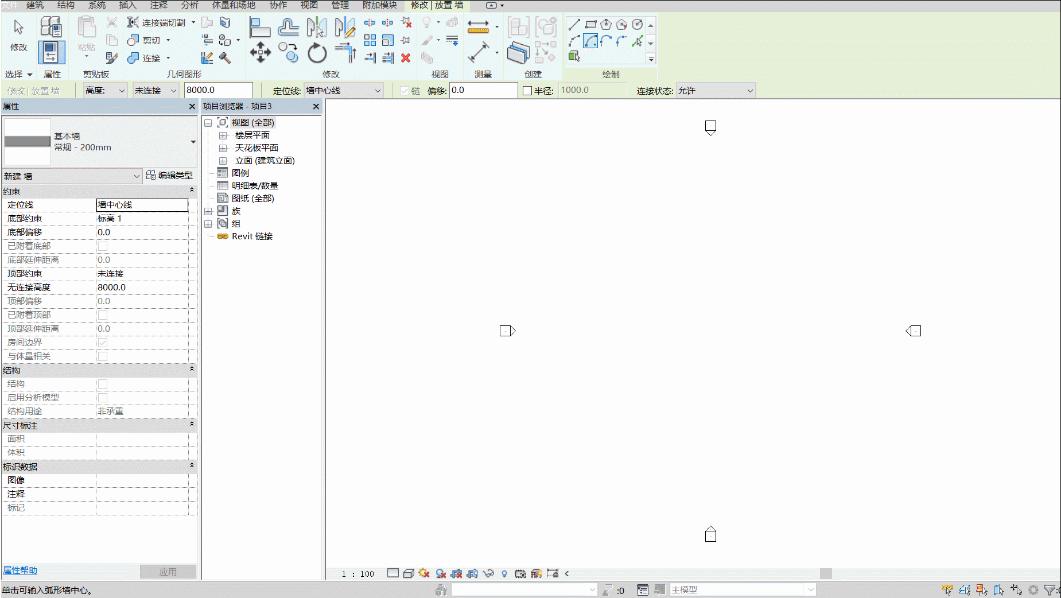Viewport: 1061px width, 598px height.
Task: Expand the Families node in project browser
Action: 208,211
